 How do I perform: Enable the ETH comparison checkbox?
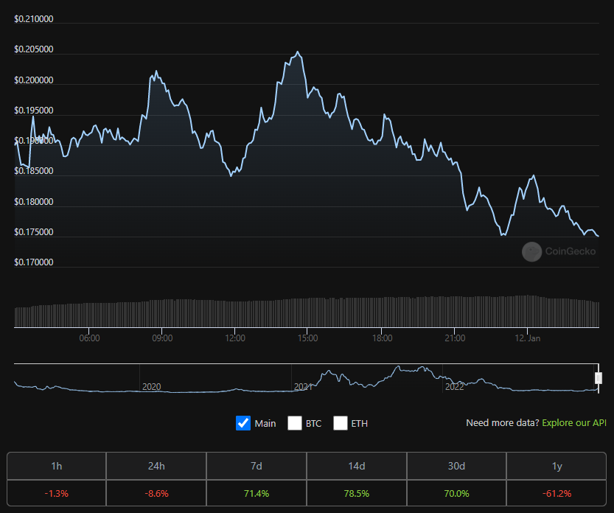click(x=341, y=423)
